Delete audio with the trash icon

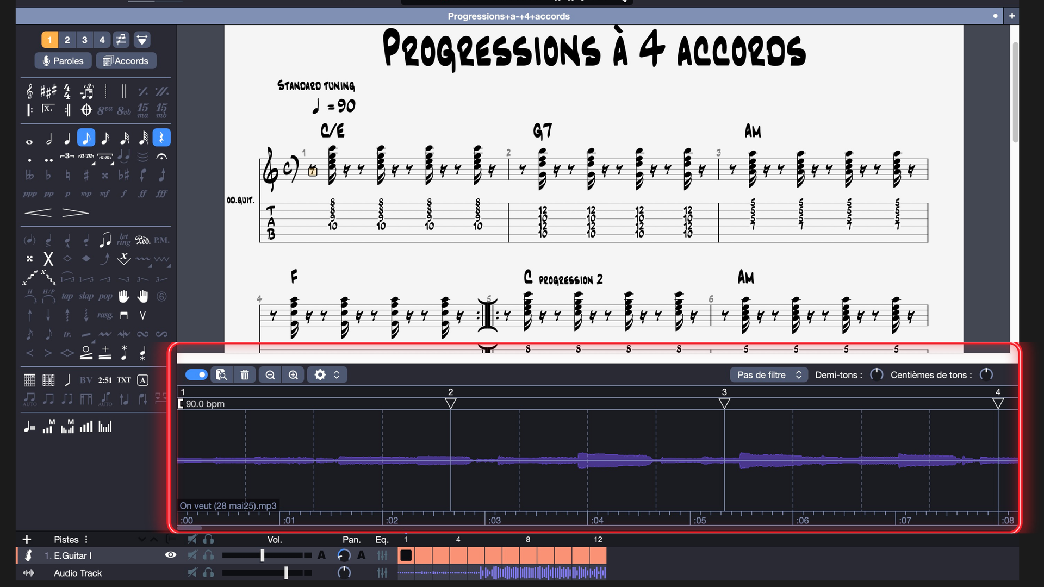click(x=245, y=375)
